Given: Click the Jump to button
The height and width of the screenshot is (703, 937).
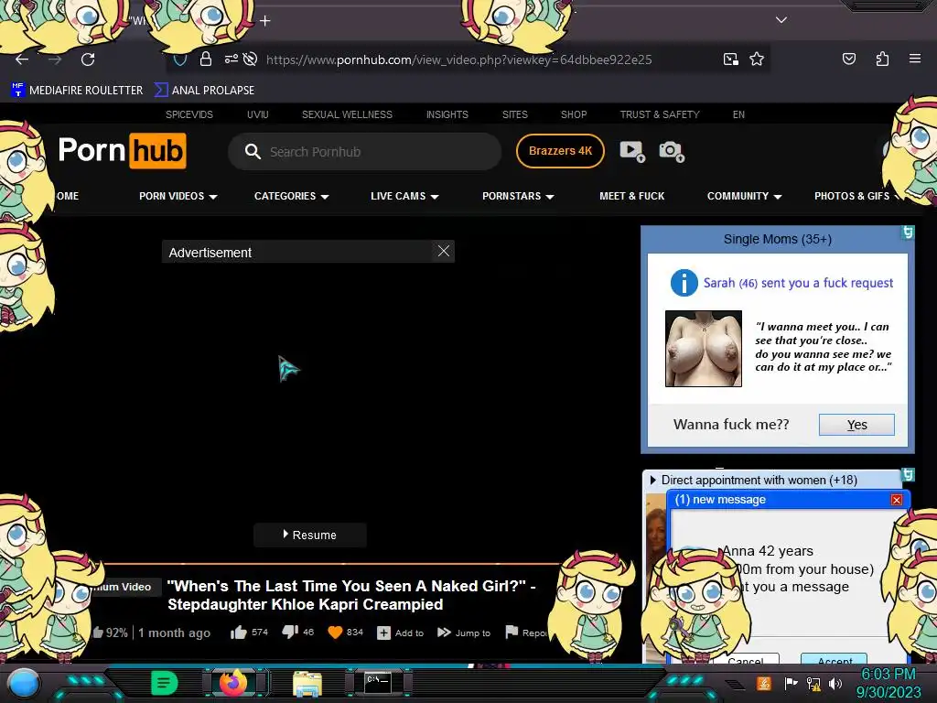Looking at the screenshot, I should click(464, 633).
